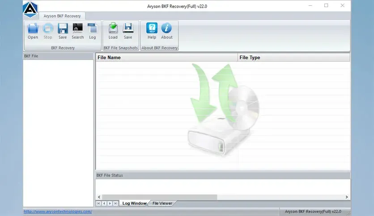Viewport: 374px width, 216px height.
Task: Switch to the Log Window tab
Action: tap(134, 204)
